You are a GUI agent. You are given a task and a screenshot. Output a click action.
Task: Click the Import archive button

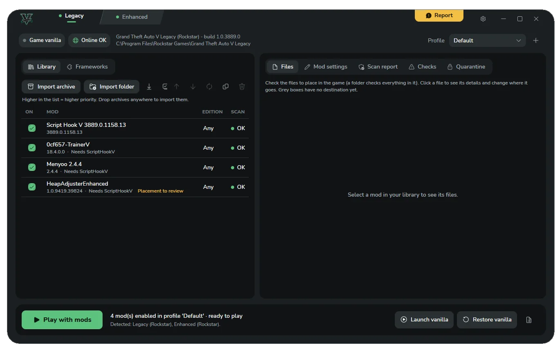pyautogui.click(x=51, y=86)
